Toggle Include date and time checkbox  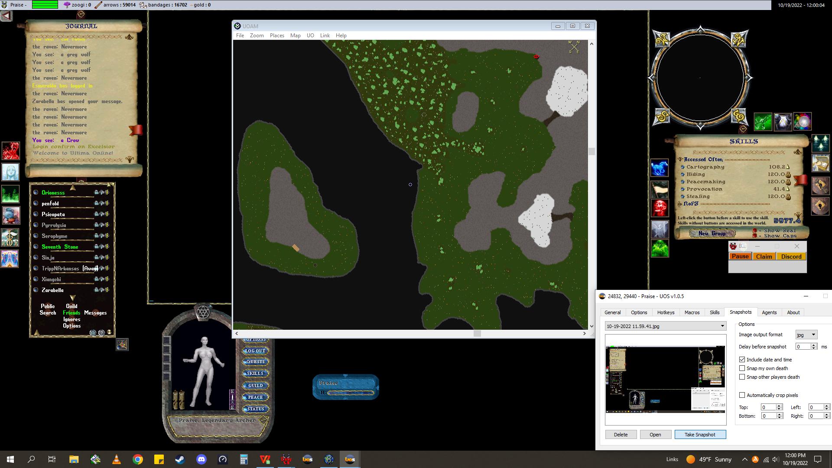(742, 360)
